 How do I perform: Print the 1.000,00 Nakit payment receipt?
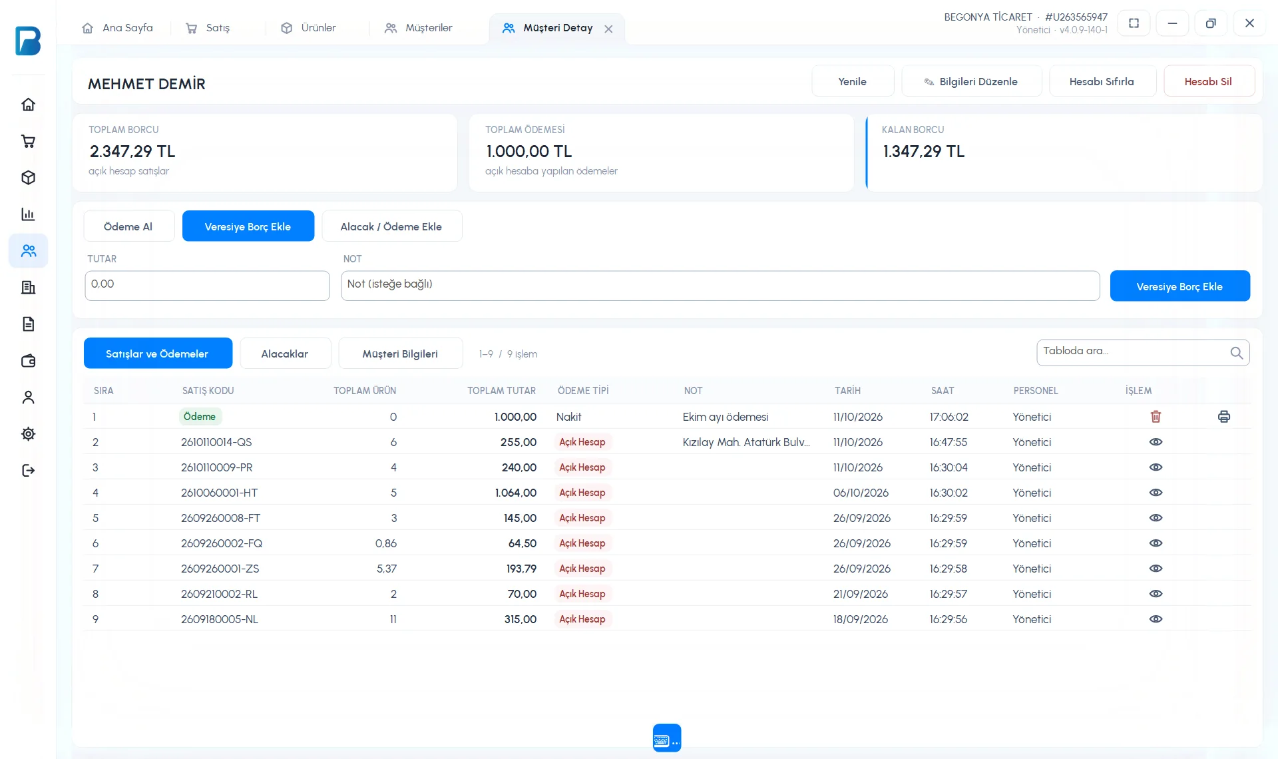[1223, 417]
